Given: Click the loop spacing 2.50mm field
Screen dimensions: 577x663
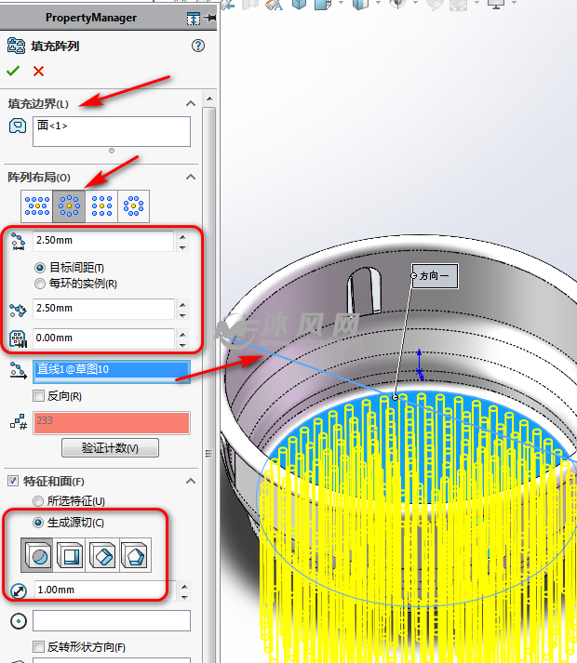Looking at the screenshot, I should (103, 241).
